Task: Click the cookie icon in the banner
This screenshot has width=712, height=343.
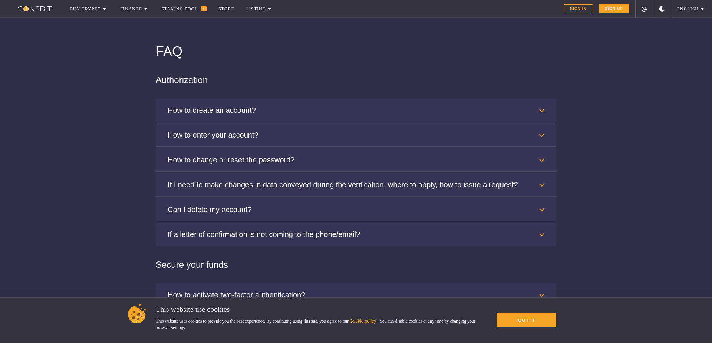Action: (x=137, y=314)
